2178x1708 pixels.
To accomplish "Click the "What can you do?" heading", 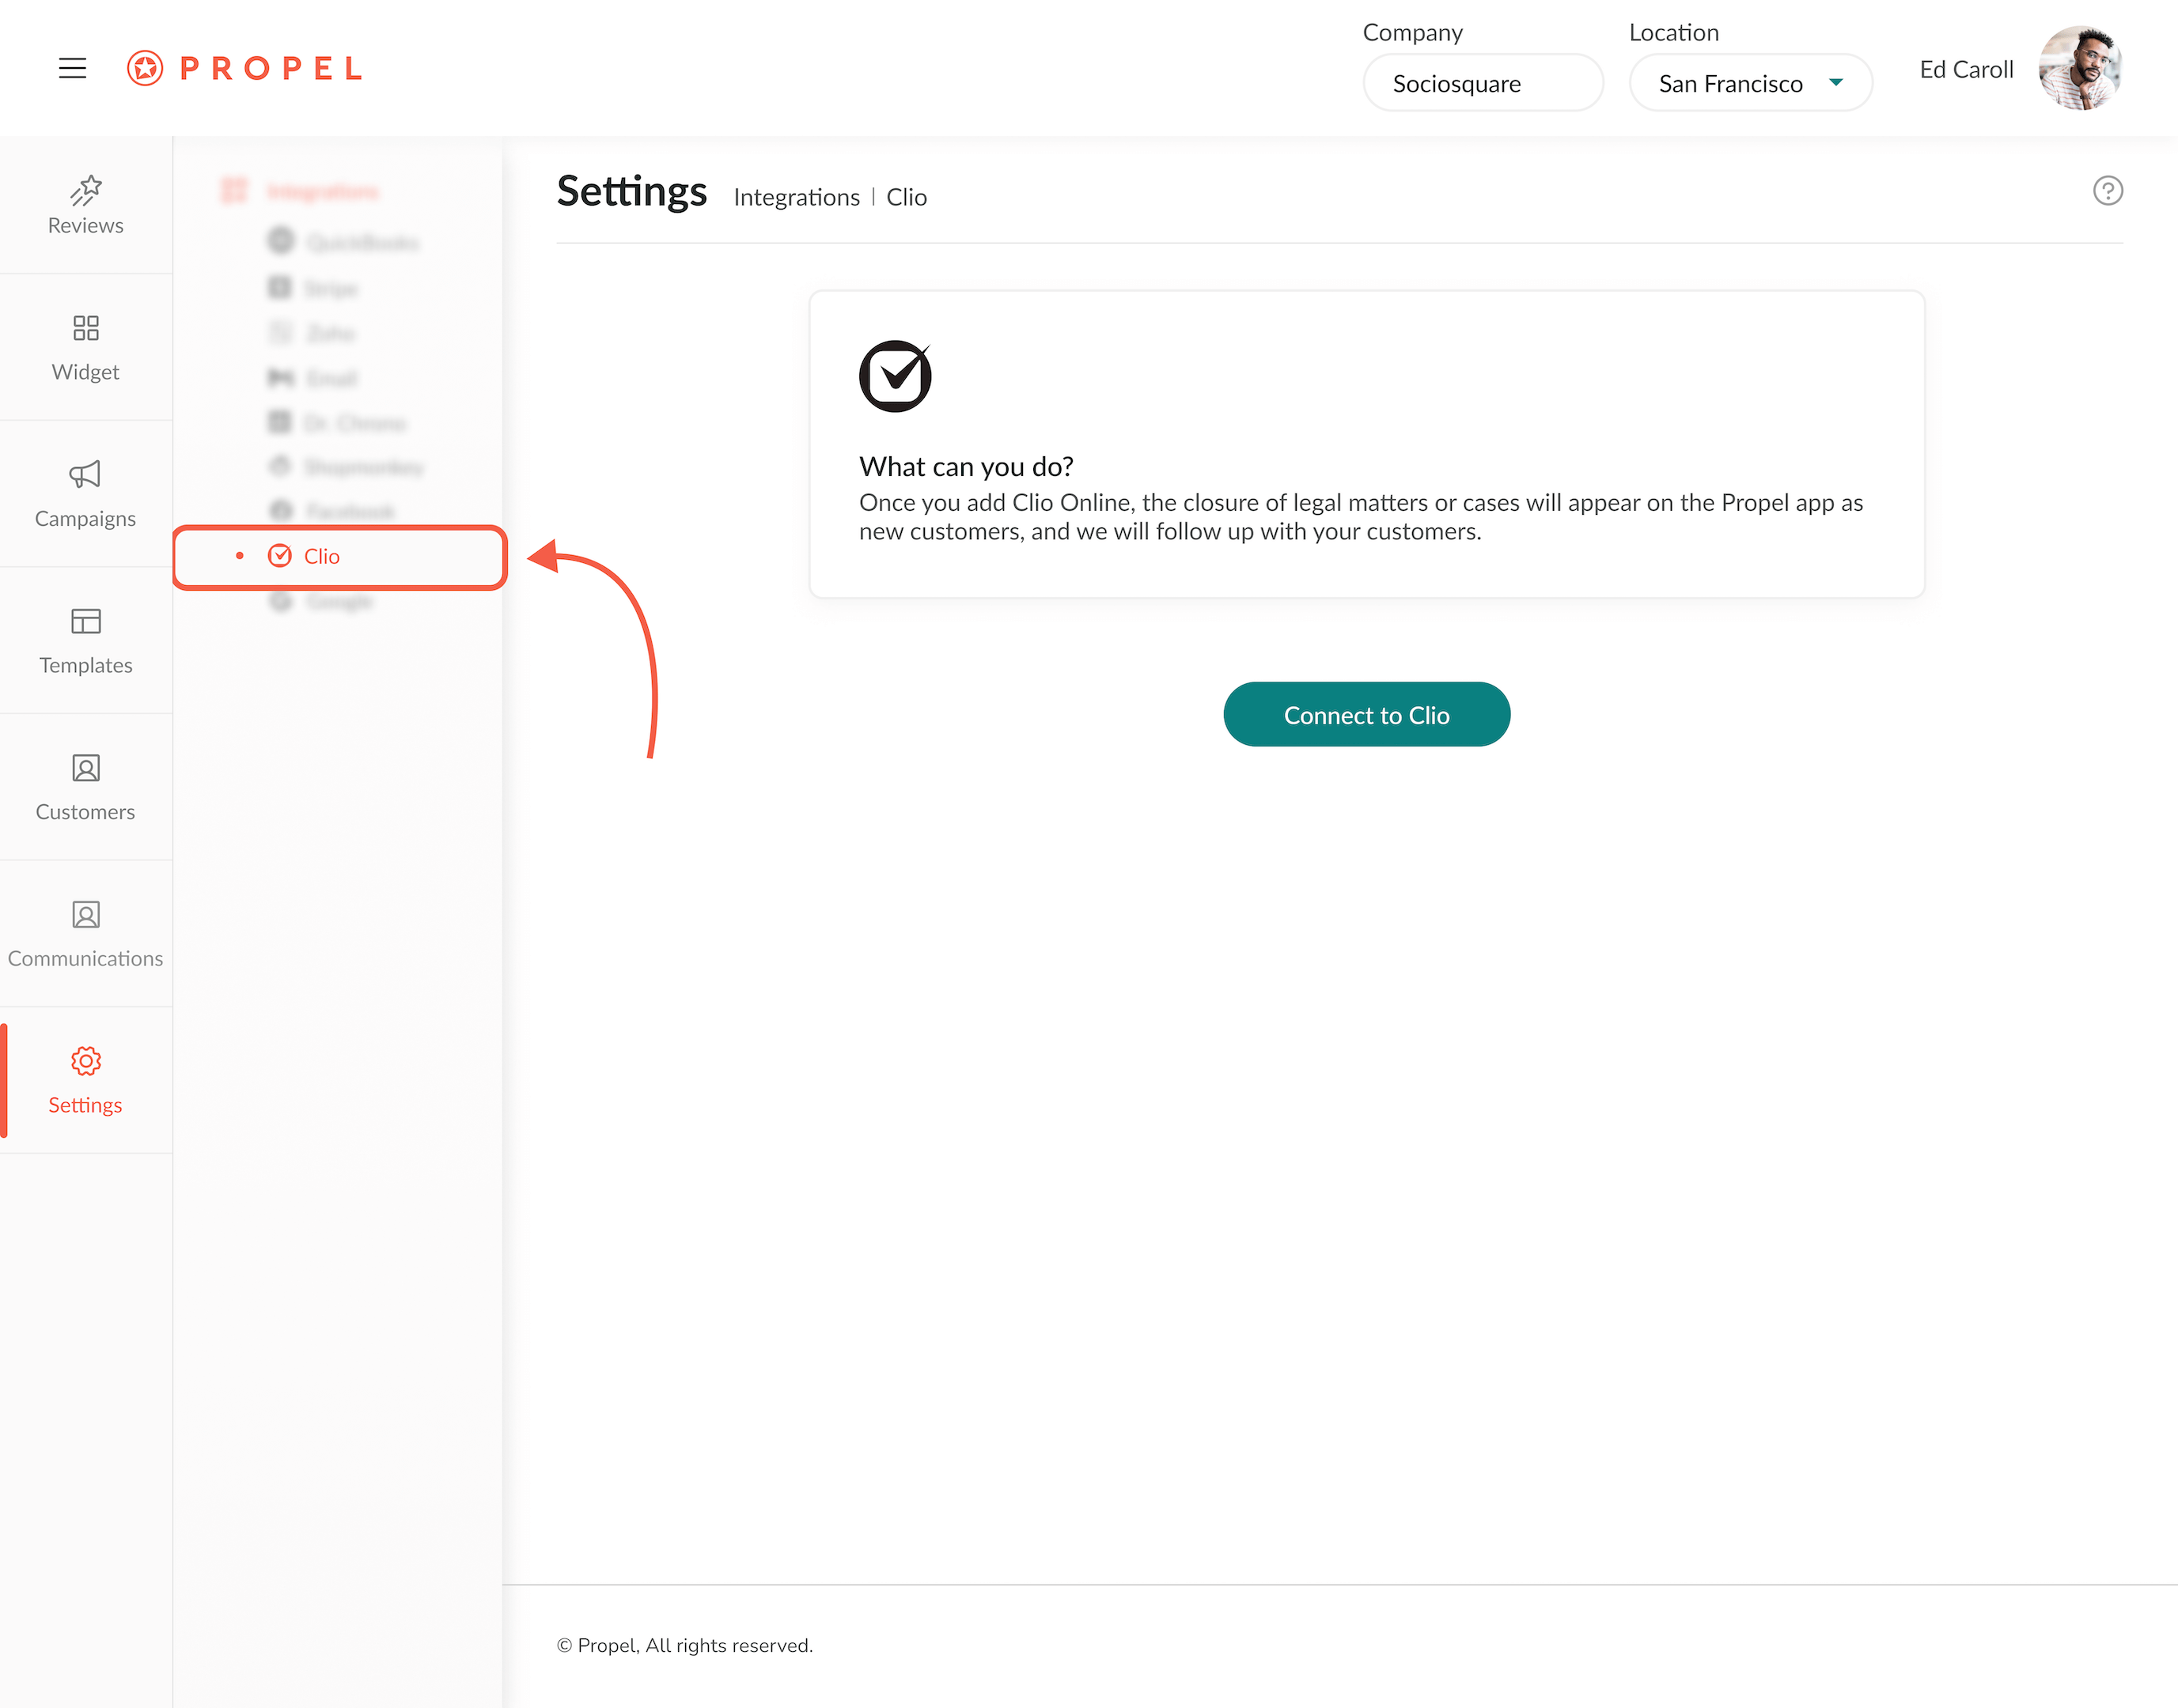I will (967, 467).
